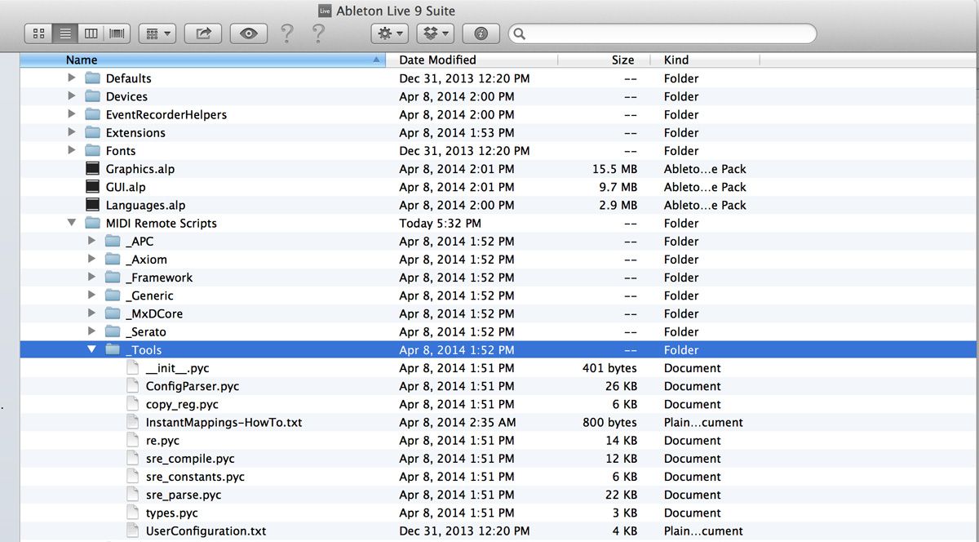979x542 pixels.
Task: Click the InstantMappings-HowTo.txt file icon
Action: point(133,422)
